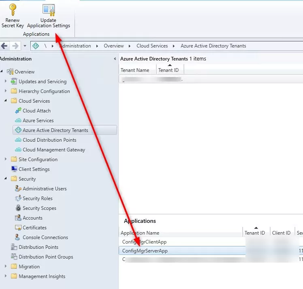Select the blurred tenant row in the list

click(211, 80)
